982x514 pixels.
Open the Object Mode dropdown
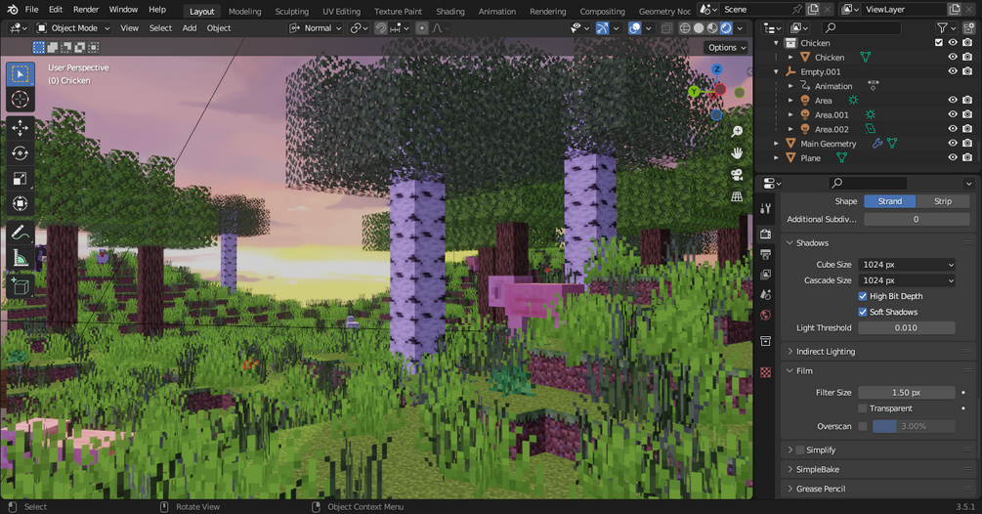(72, 28)
